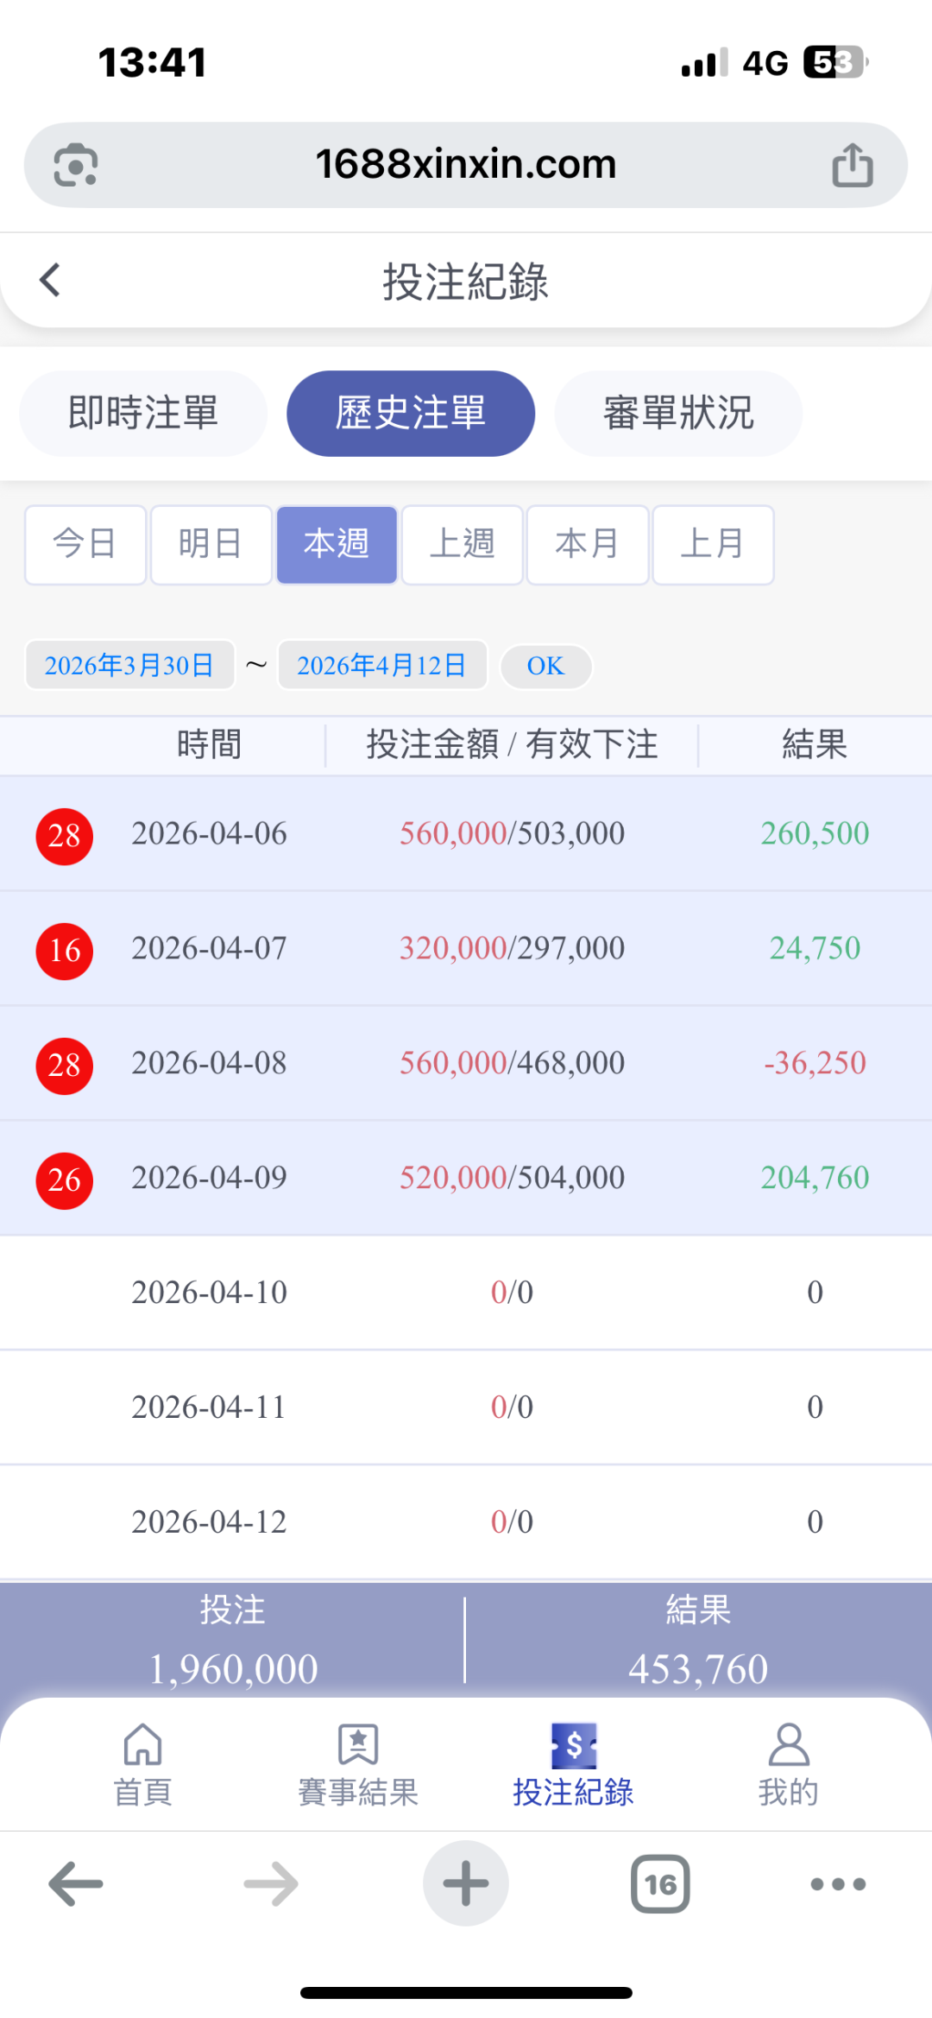The image size is (932, 2018).
Task: Tap the back chevron beside 投注紀錄 title
Action: (x=50, y=281)
